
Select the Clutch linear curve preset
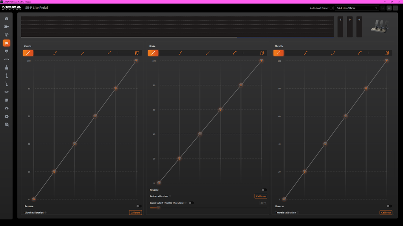tap(28, 53)
